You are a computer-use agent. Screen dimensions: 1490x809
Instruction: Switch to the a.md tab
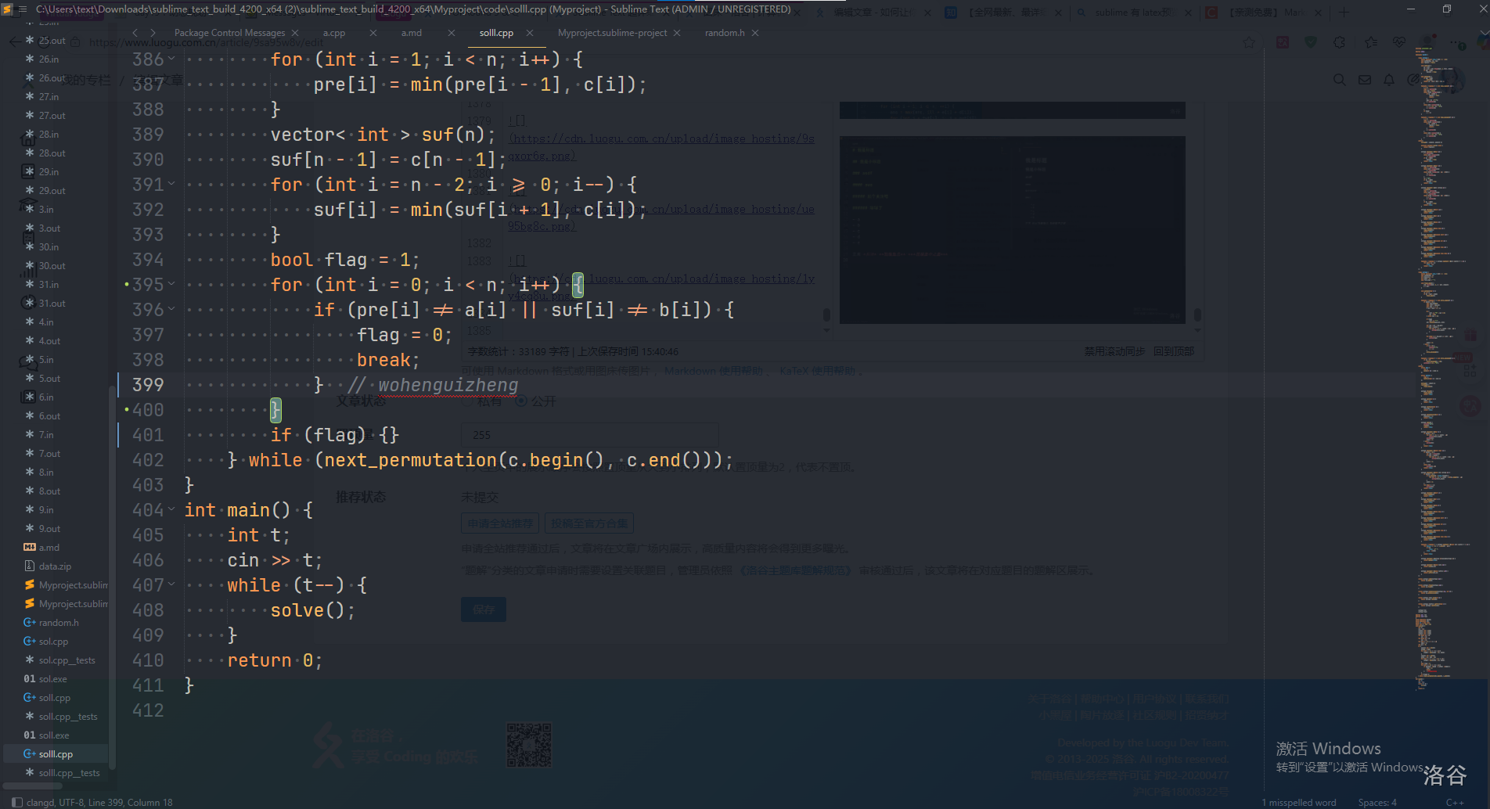(412, 33)
